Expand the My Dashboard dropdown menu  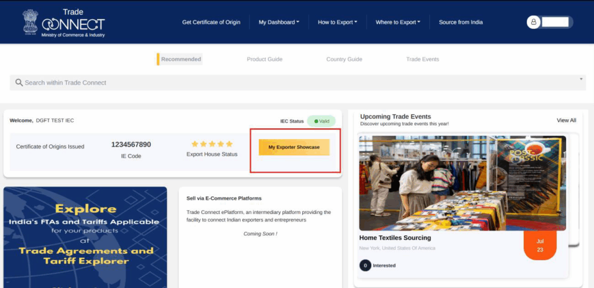click(x=279, y=22)
